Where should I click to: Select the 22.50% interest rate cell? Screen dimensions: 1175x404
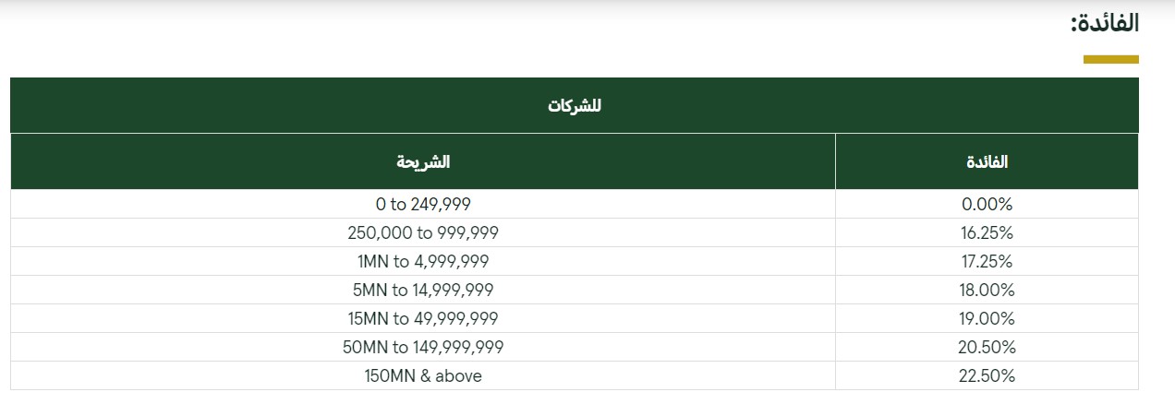pos(987,375)
